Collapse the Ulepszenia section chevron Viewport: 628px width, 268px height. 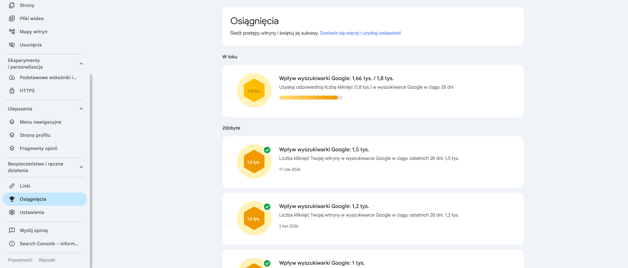click(81, 109)
